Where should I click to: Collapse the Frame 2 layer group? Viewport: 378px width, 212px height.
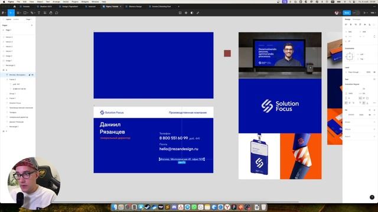coord(7,79)
